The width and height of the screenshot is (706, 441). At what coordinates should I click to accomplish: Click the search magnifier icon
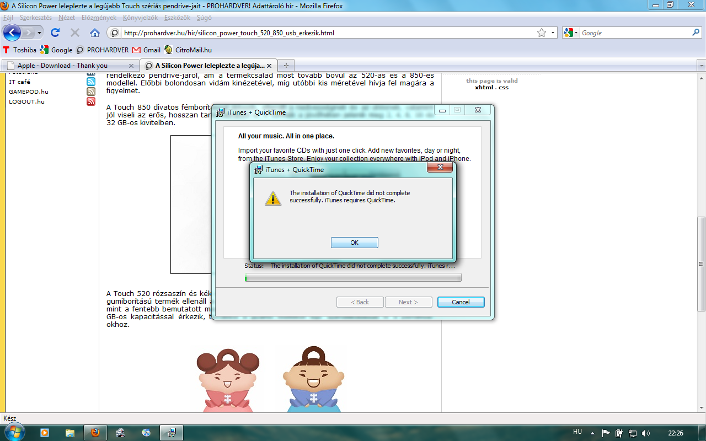pyautogui.click(x=696, y=33)
